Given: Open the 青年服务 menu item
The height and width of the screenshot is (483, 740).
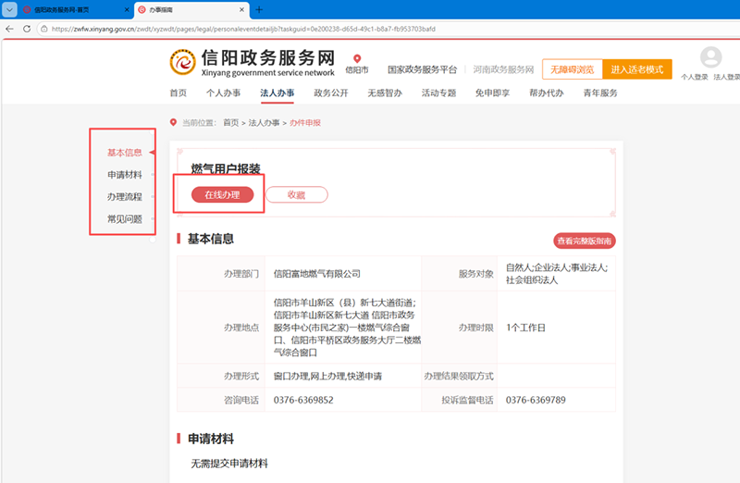Looking at the screenshot, I should tap(600, 93).
